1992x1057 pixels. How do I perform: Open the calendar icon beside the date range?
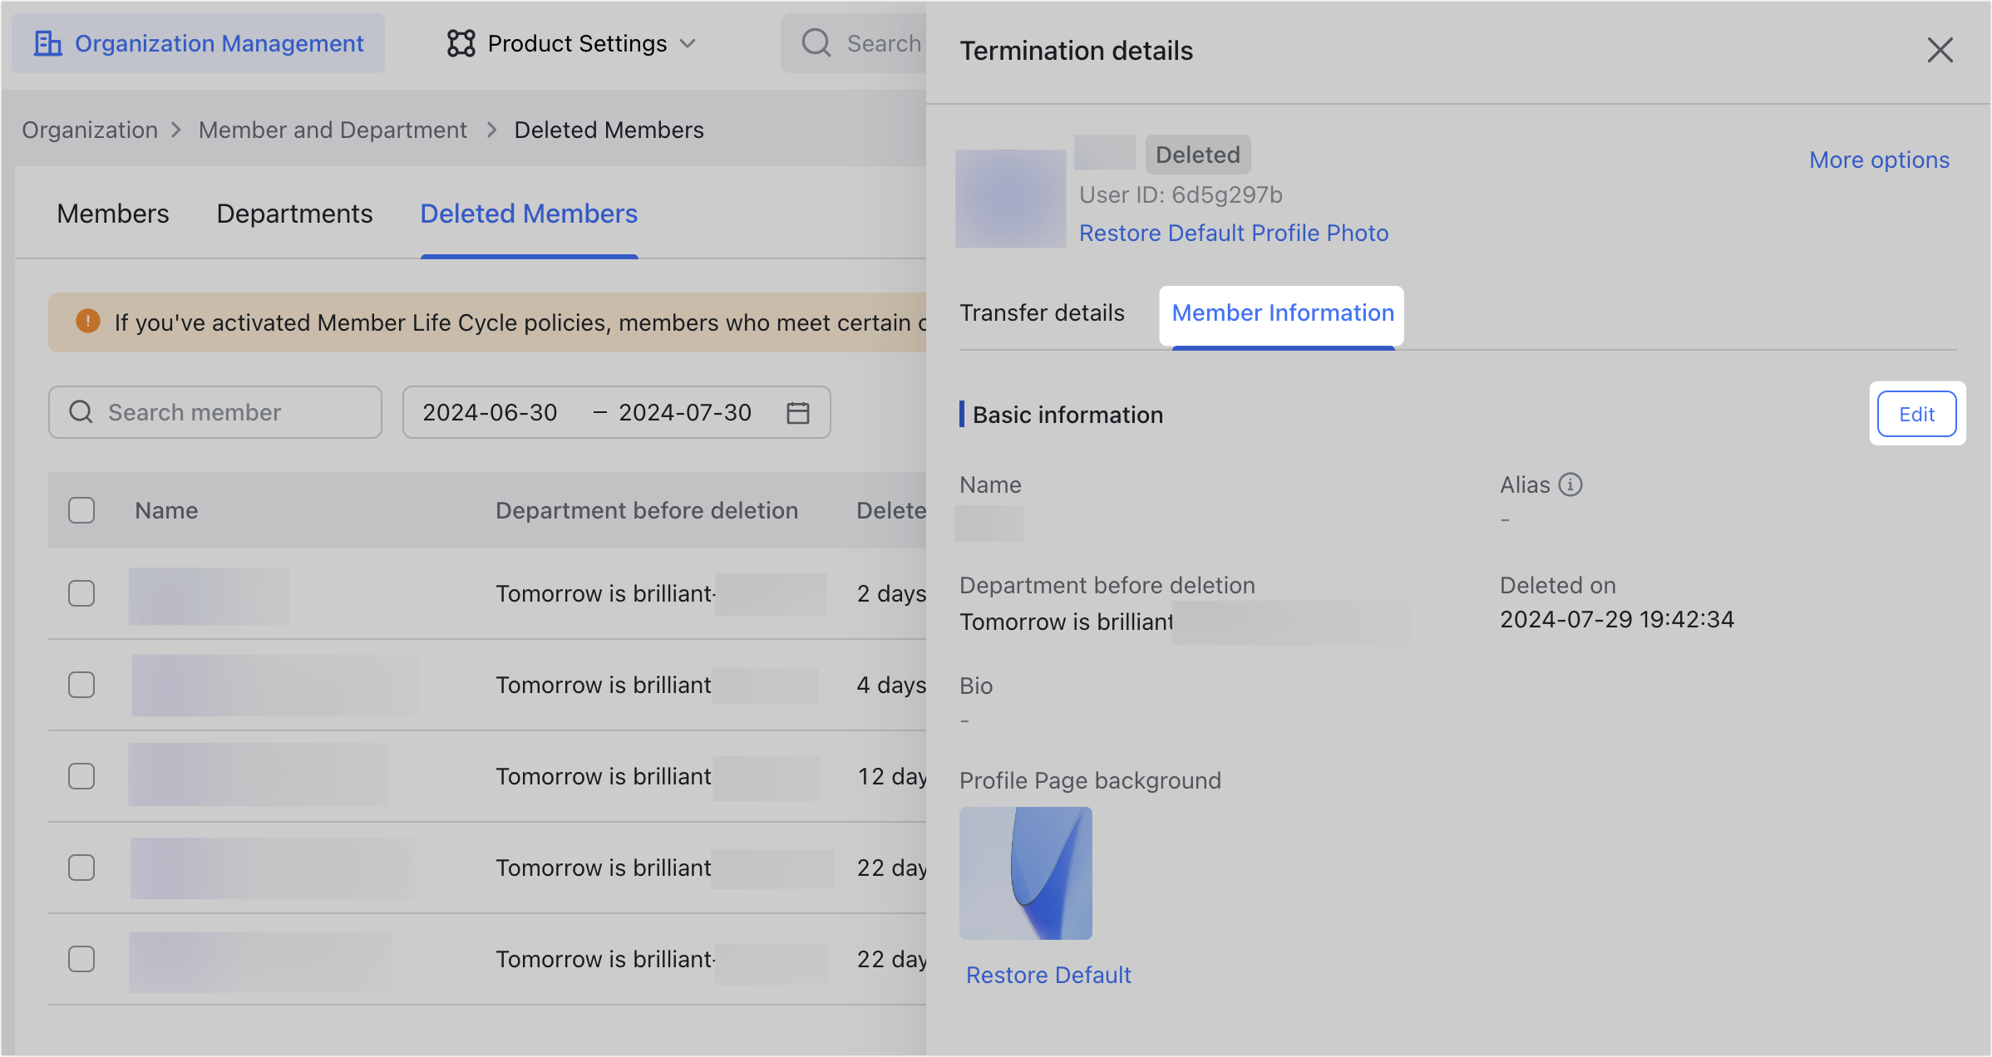tap(797, 412)
